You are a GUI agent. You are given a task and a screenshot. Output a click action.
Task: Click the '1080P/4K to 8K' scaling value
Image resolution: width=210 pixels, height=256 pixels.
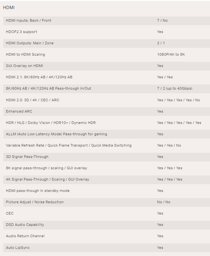[x=171, y=54]
